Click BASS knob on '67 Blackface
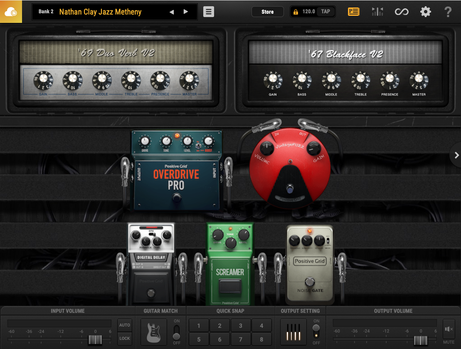 pyautogui.click(x=302, y=80)
